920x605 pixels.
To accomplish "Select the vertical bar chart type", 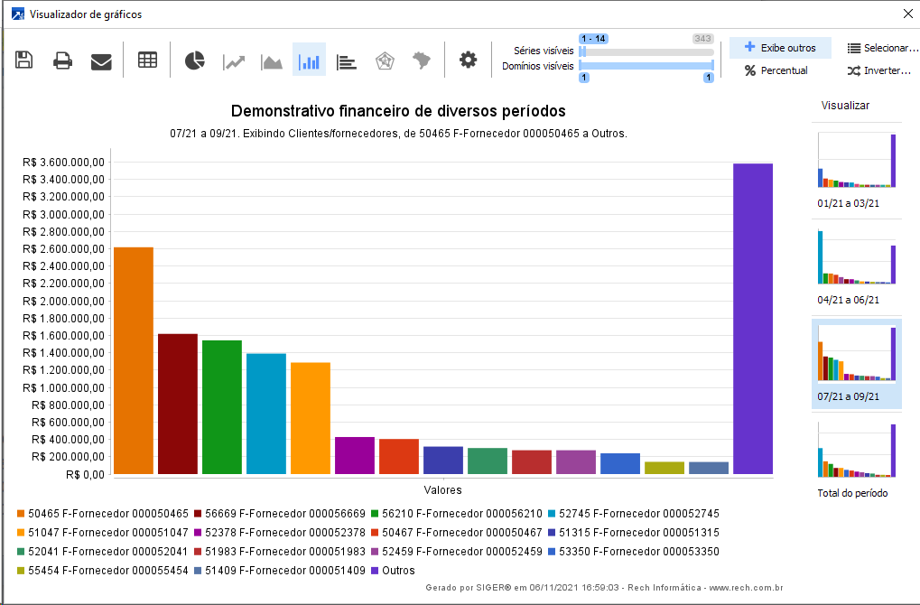I will (x=309, y=60).
